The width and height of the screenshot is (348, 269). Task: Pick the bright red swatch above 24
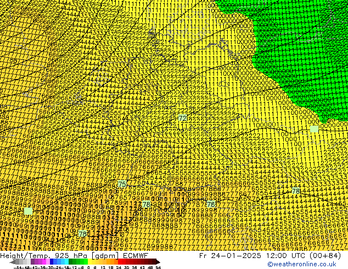(x=120, y=261)
